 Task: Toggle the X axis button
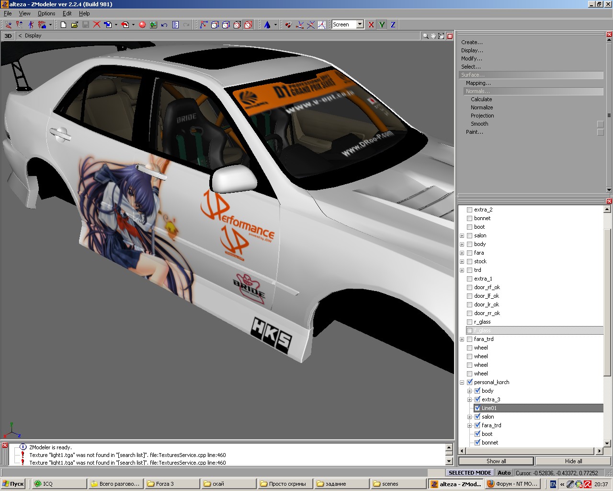371,24
